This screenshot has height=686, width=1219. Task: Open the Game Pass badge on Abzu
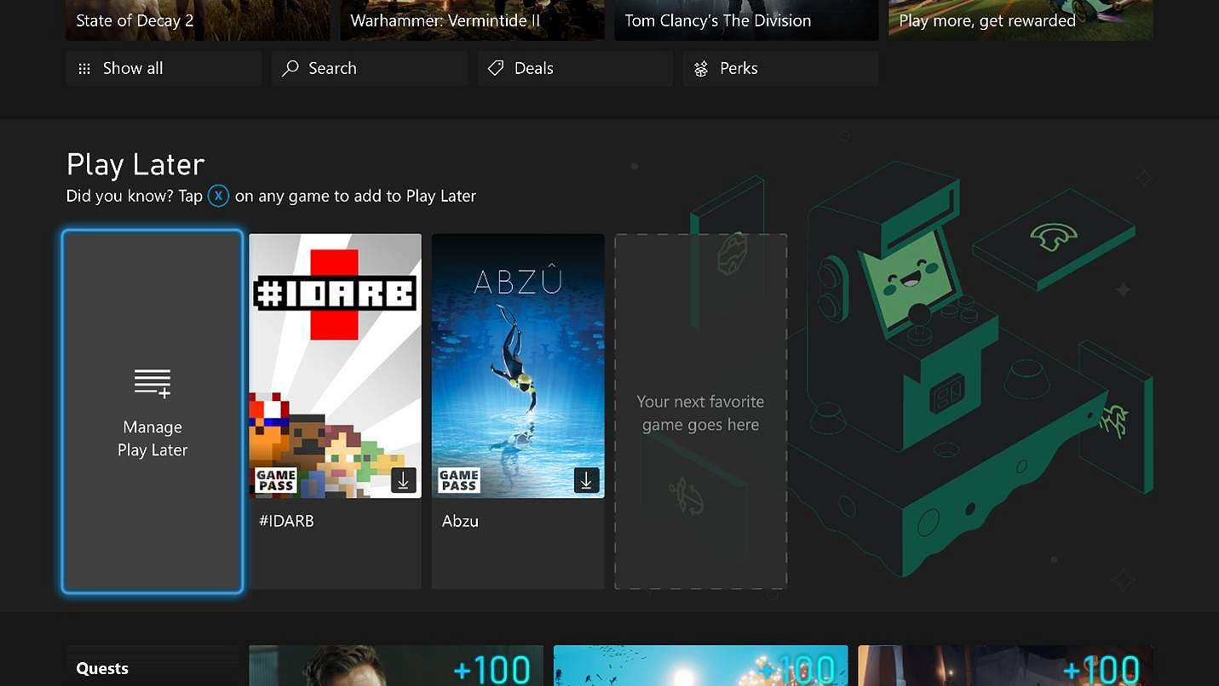click(x=458, y=480)
